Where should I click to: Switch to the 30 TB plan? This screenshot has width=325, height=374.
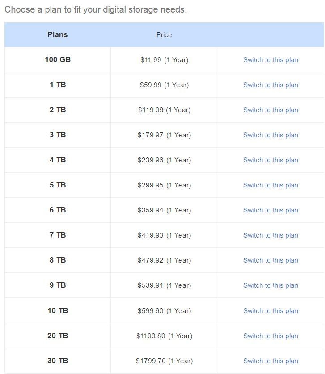[270, 361]
